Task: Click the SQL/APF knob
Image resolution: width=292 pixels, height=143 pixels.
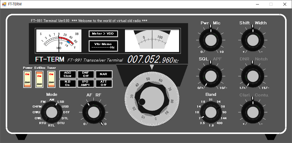Action: tap(211, 76)
